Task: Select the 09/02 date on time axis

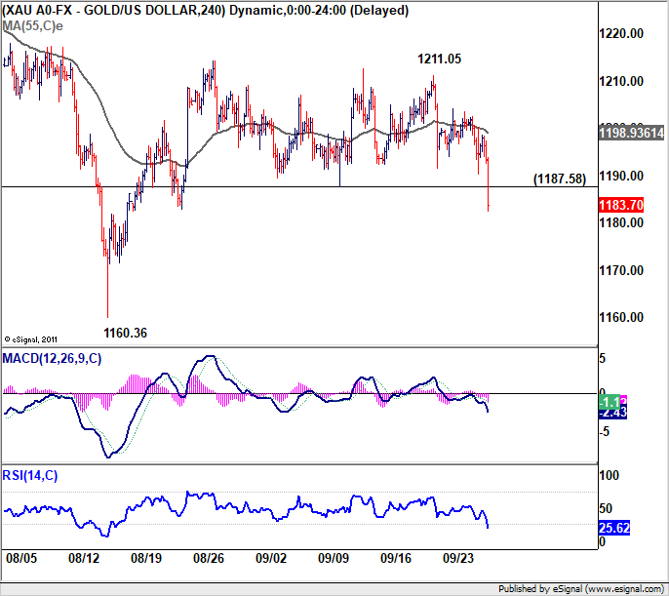Action: (271, 558)
